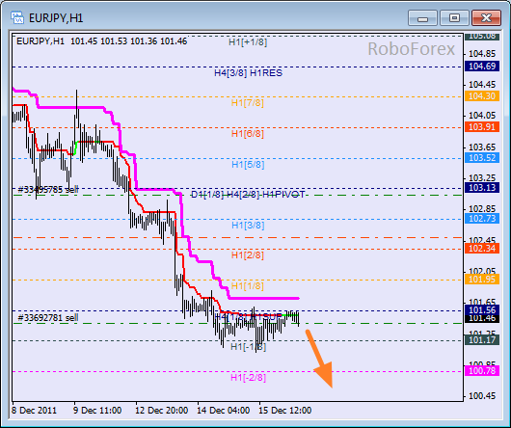Click the orange downward arrow on chart
511x428 pixels.
[x=320, y=359]
